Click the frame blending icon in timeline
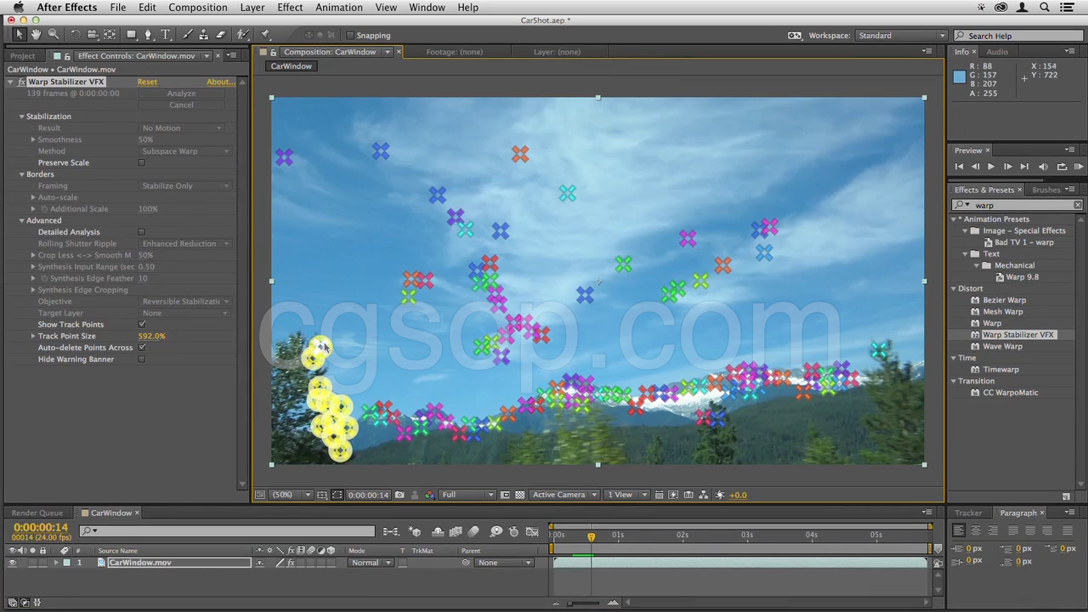Viewport: 1088px width, 612px height. [x=456, y=531]
